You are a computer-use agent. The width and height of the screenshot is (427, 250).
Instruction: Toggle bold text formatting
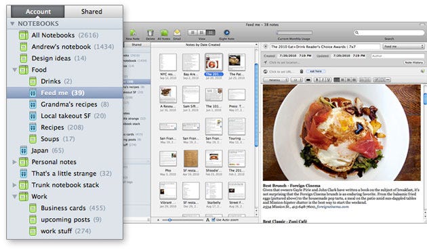[x=317, y=80]
